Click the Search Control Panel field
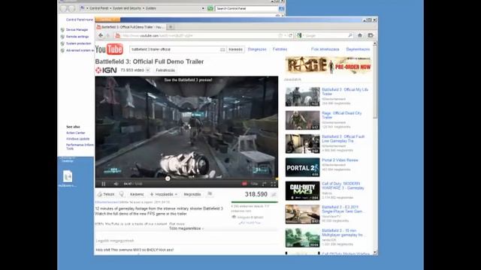The image size is (481, 270). 247,8
